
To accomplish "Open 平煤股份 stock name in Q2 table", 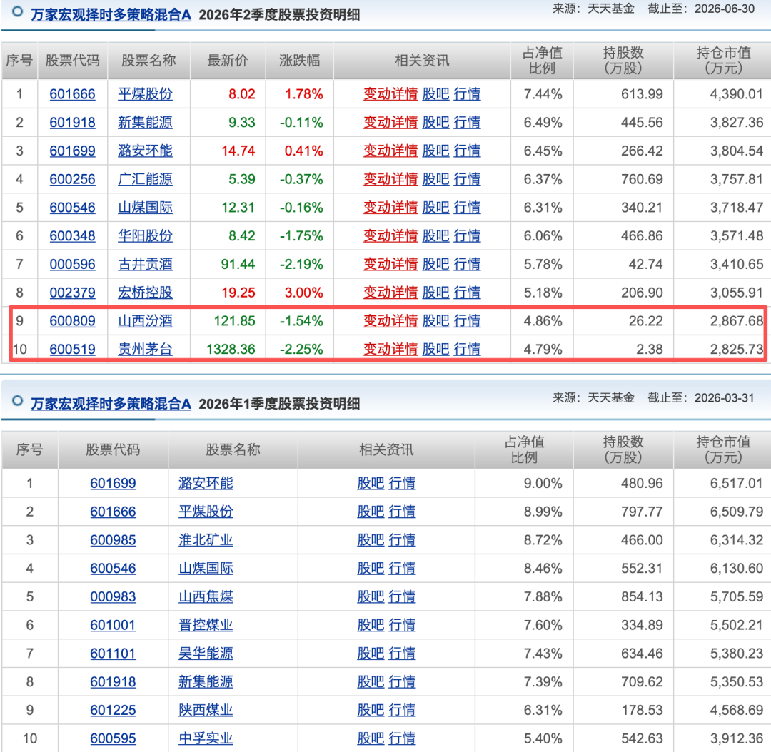I will pos(145,94).
